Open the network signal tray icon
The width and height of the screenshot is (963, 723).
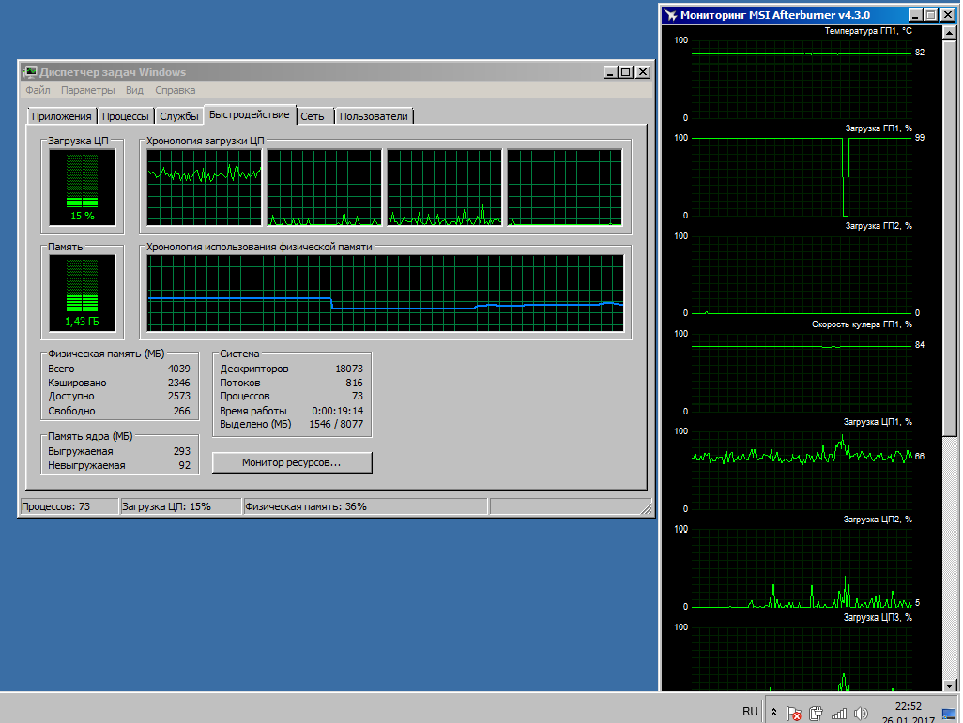tap(838, 714)
